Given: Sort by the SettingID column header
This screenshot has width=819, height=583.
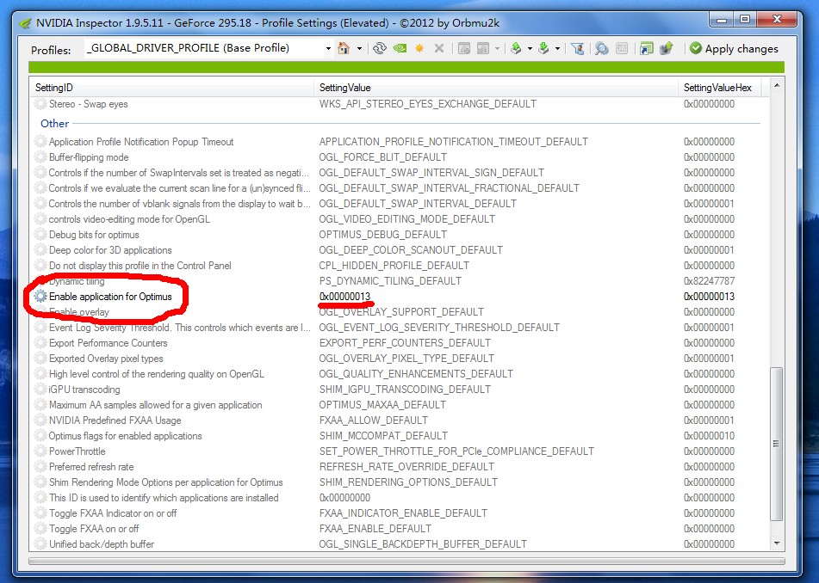Looking at the screenshot, I should pyautogui.click(x=171, y=88).
